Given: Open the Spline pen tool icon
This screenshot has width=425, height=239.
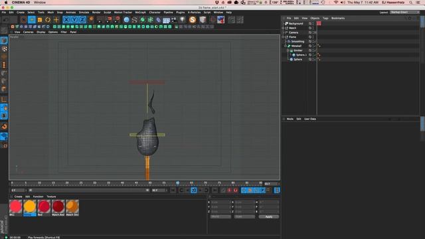Looking at the screenshot, I should 134,19.
